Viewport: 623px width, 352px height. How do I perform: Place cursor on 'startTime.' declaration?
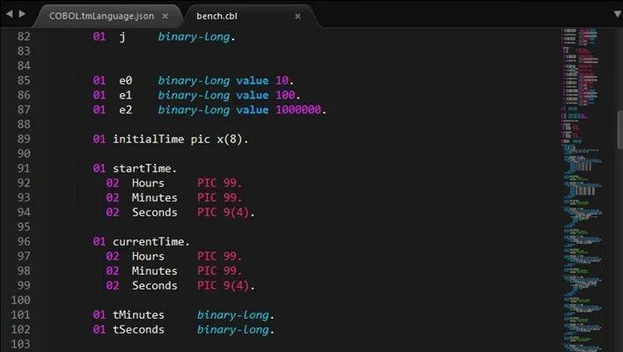(x=144, y=168)
